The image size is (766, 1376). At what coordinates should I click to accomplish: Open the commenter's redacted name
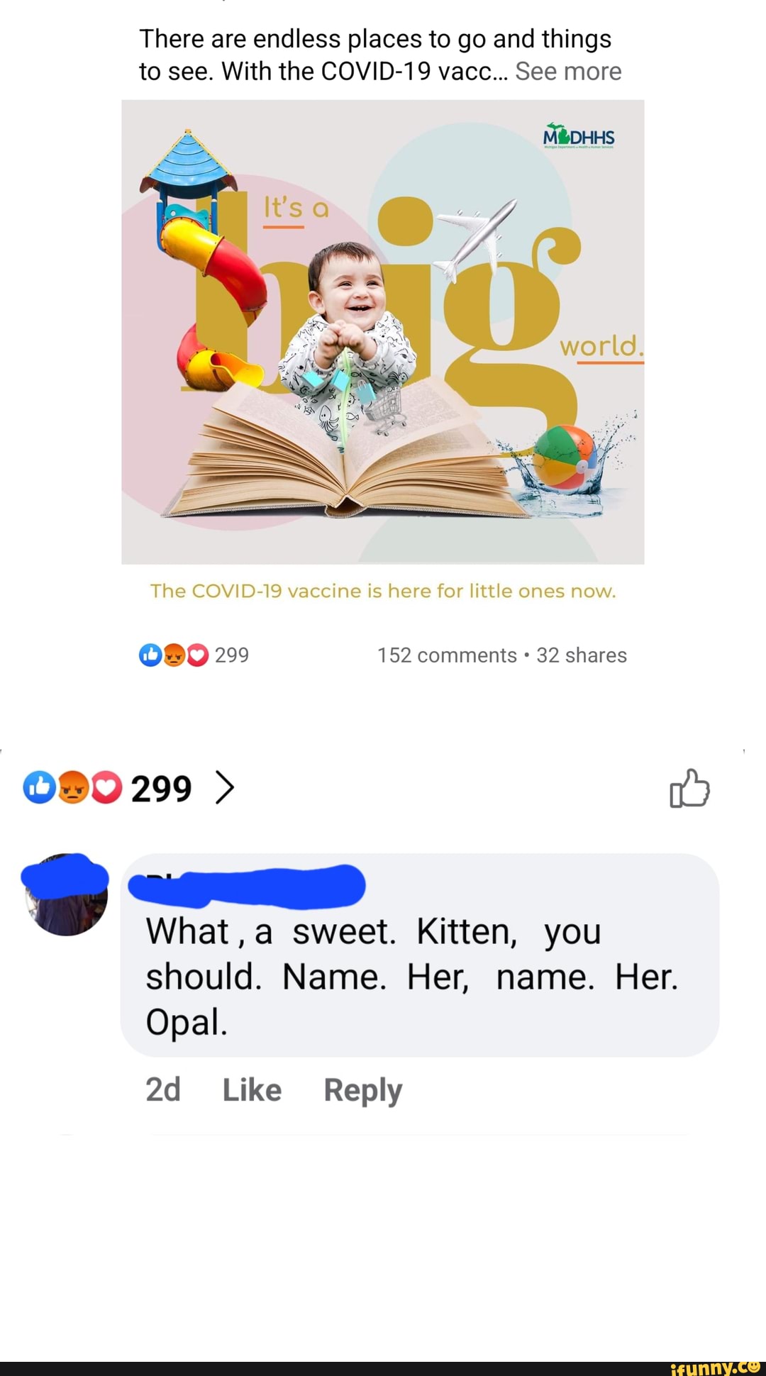click(x=246, y=886)
